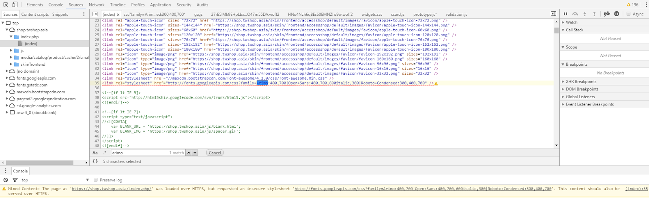The image size is (649, 198).
Task: Open DevTools main kebab menu
Action: (646, 5)
